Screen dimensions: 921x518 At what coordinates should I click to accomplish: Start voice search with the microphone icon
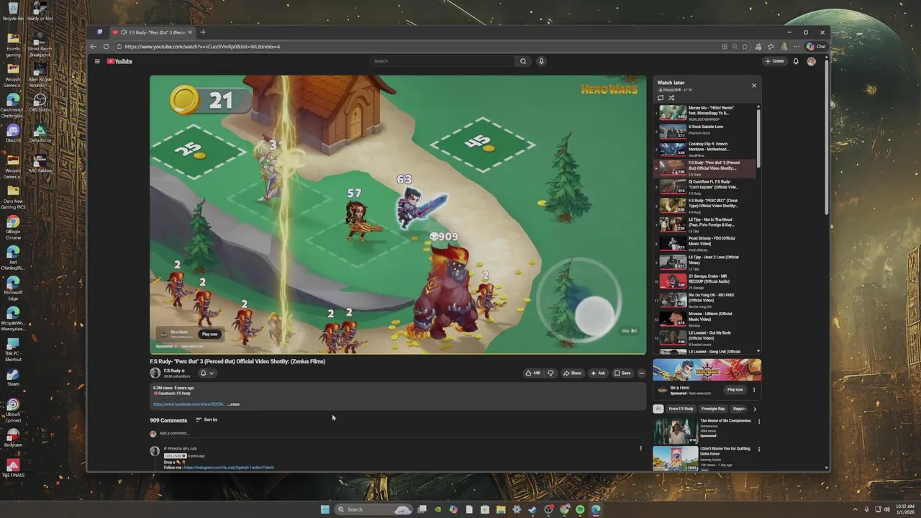click(x=541, y=61)
